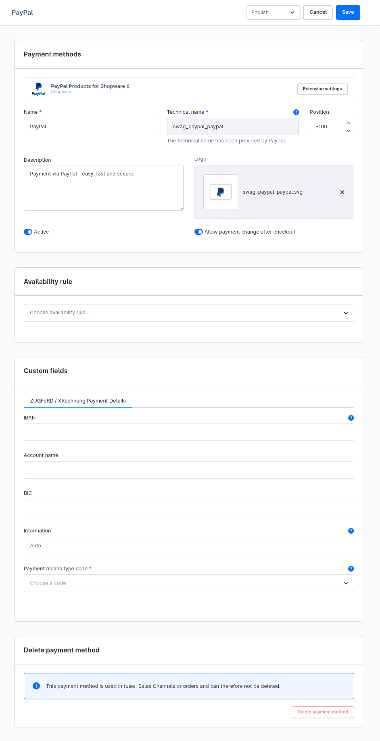Click the PayPal logo thumbnail preview
The height and width of the screenshot is (741, 380).
(x=221, y=192)
